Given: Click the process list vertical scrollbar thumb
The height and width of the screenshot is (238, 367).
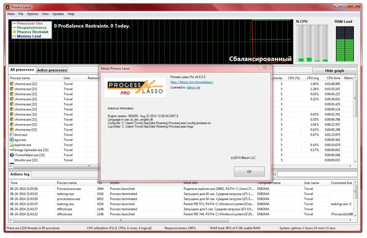Looking at the screenshot, I should coord(355,98).
